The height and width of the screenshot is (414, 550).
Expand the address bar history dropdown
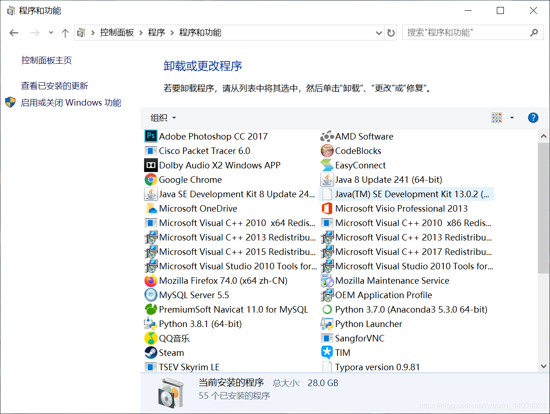point(378,33)
